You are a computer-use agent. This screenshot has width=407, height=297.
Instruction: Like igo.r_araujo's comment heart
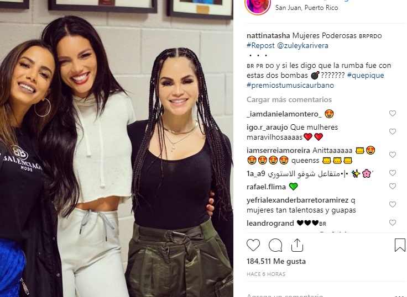click(x=393, y=131)
